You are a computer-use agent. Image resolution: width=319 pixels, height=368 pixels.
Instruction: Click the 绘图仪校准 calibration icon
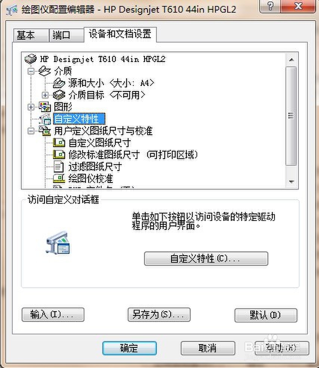(59, 178)
